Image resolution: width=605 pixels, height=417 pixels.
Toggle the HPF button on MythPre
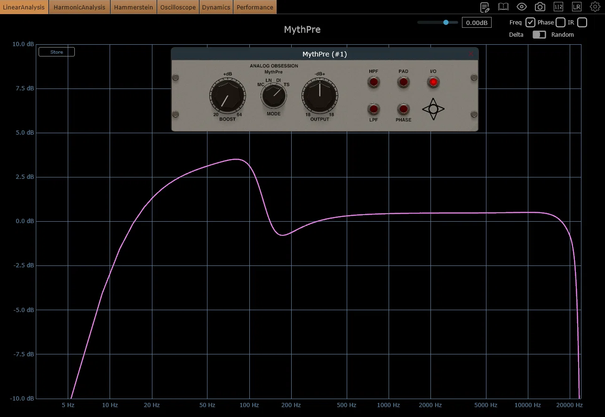[374, 82]
